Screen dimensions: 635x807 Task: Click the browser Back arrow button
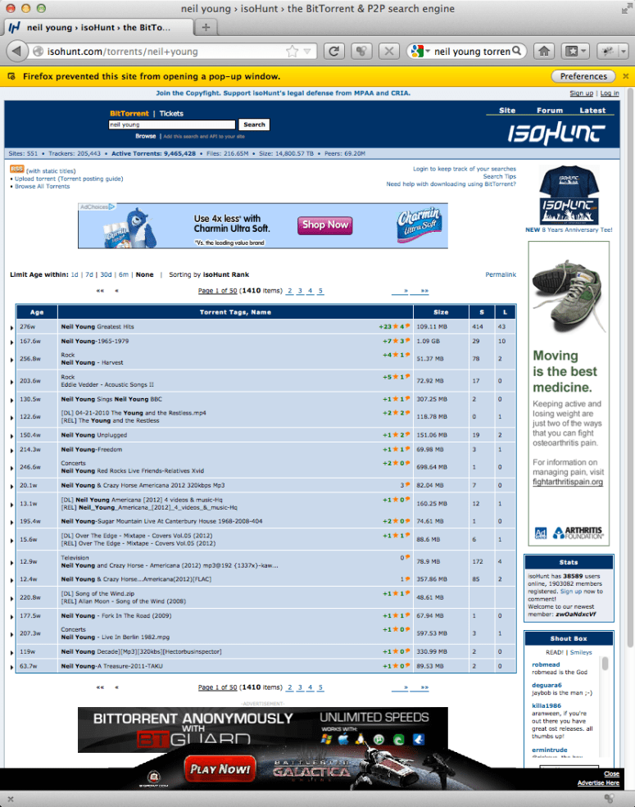pyautogui.click(x=15, y=52)
